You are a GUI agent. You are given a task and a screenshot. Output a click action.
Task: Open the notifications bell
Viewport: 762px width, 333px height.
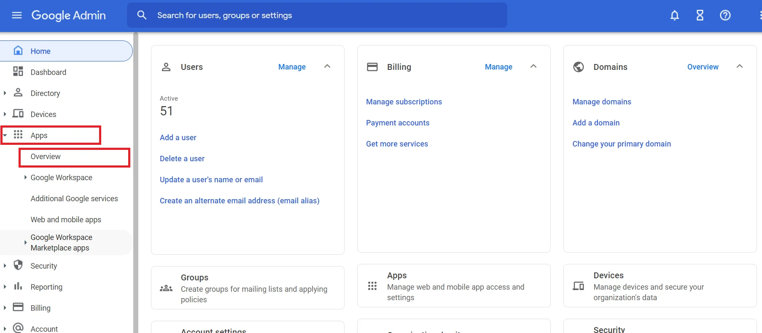pos(674,16)
